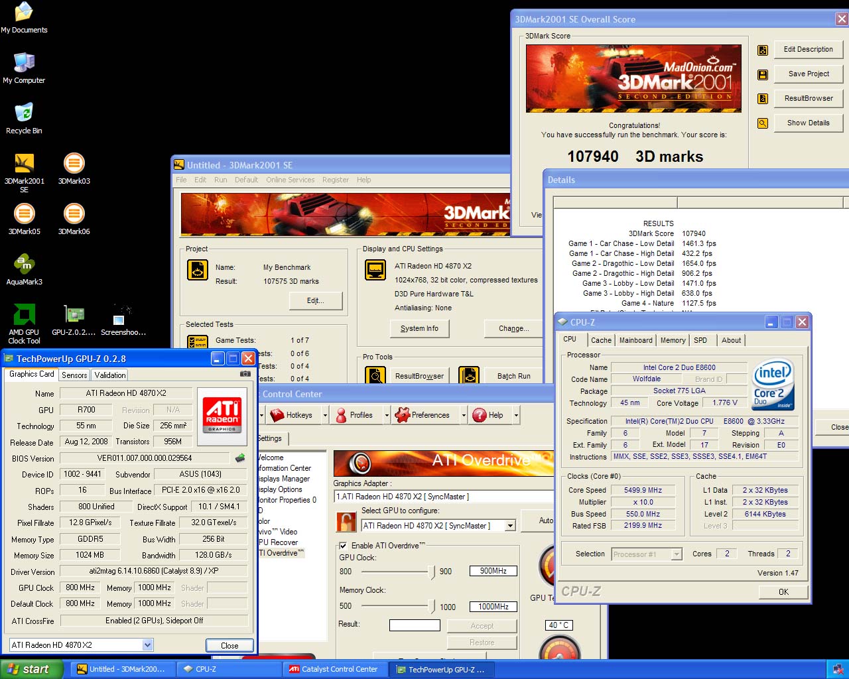Click the OK button in CPU-Z

(783, 592)
